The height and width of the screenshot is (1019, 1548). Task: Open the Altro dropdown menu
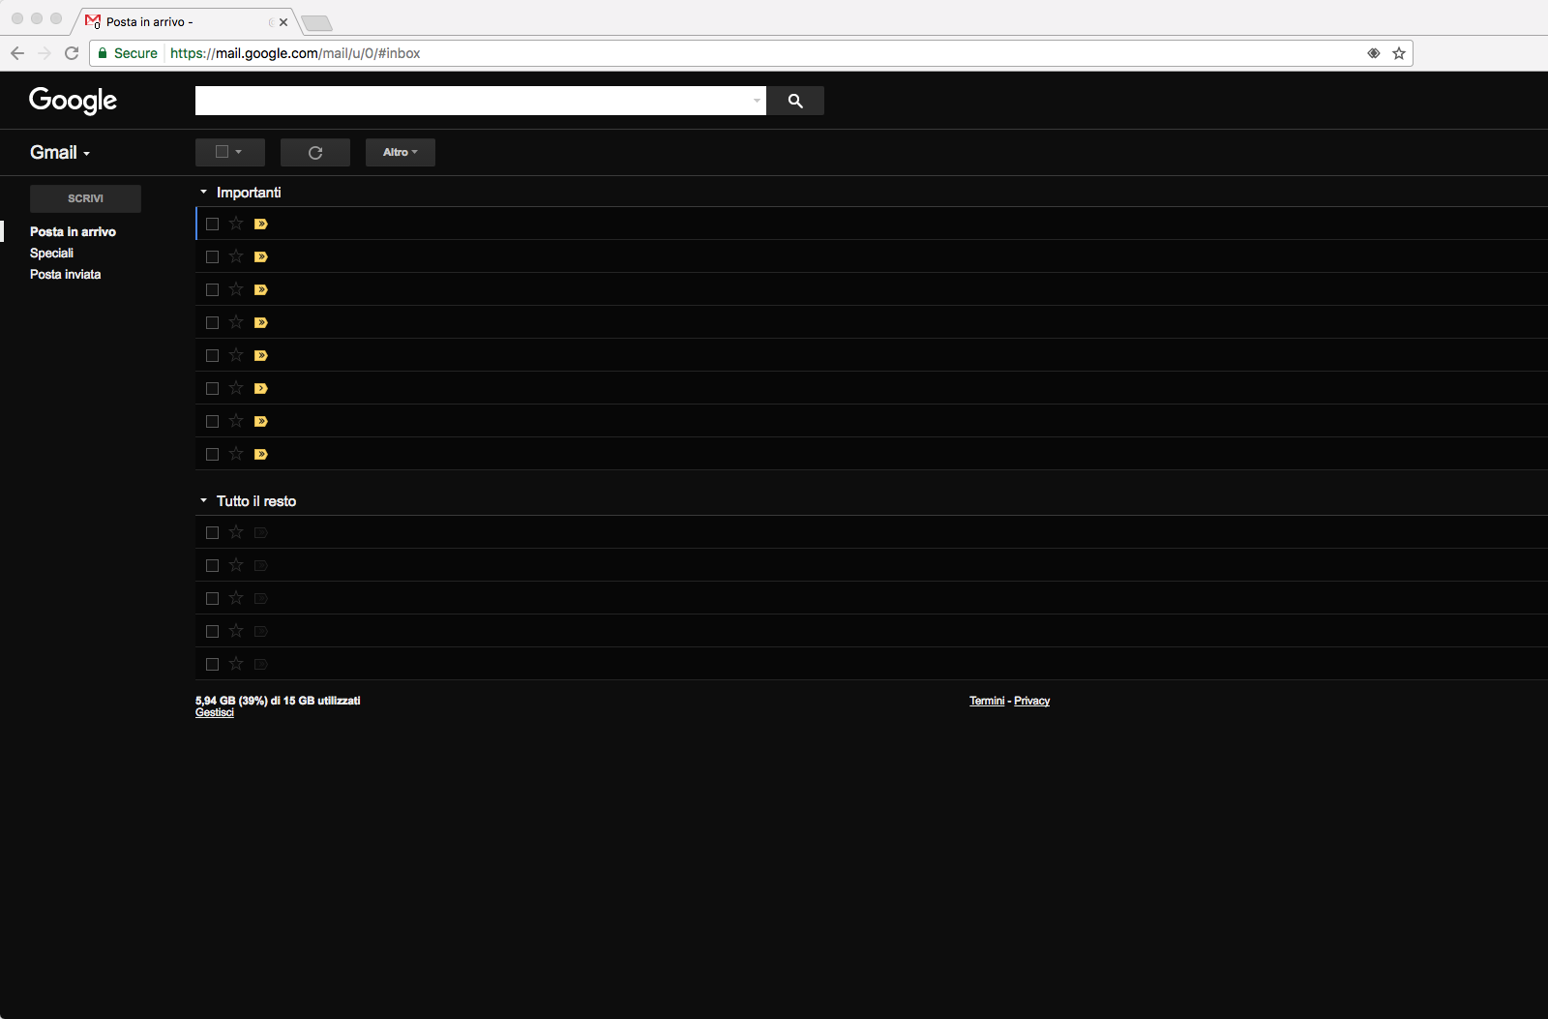401,152
